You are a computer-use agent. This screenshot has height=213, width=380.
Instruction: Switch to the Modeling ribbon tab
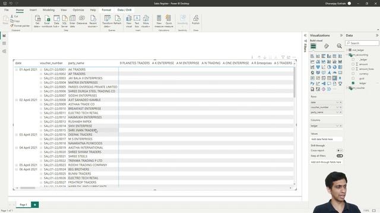[49, 10]
